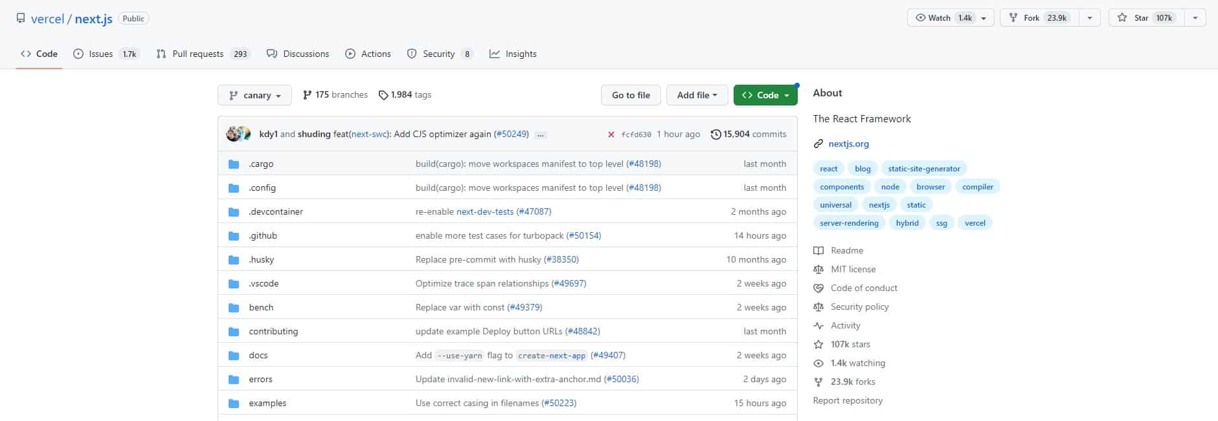1218x421 pixels.
Task: Select the server-rendering topic tag
Action: [x=849, y=223]
